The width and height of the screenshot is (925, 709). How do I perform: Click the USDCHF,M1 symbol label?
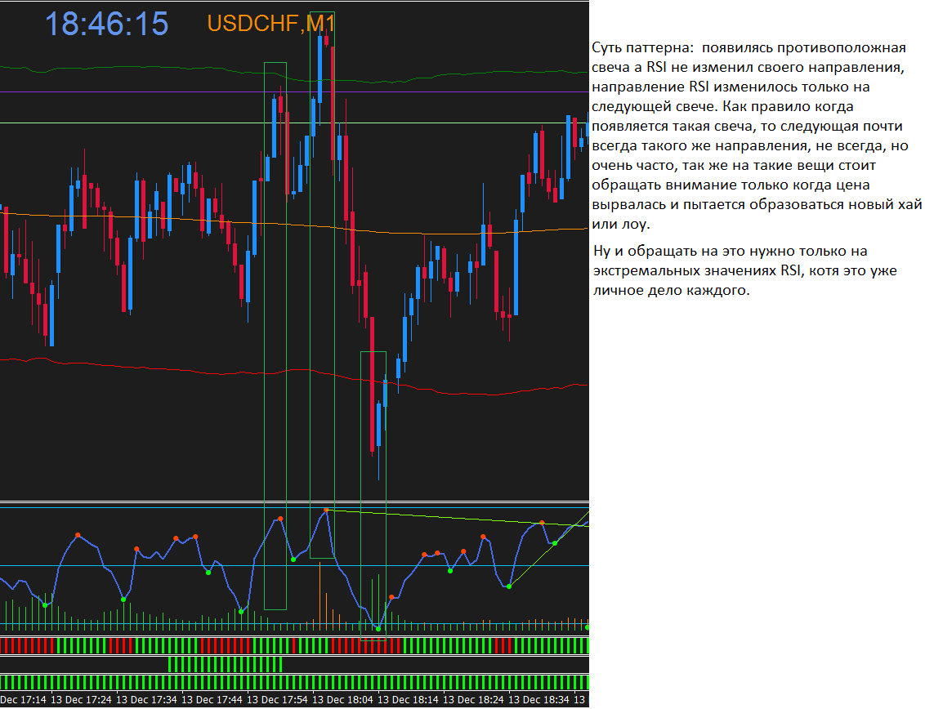(x=271, y=24)
